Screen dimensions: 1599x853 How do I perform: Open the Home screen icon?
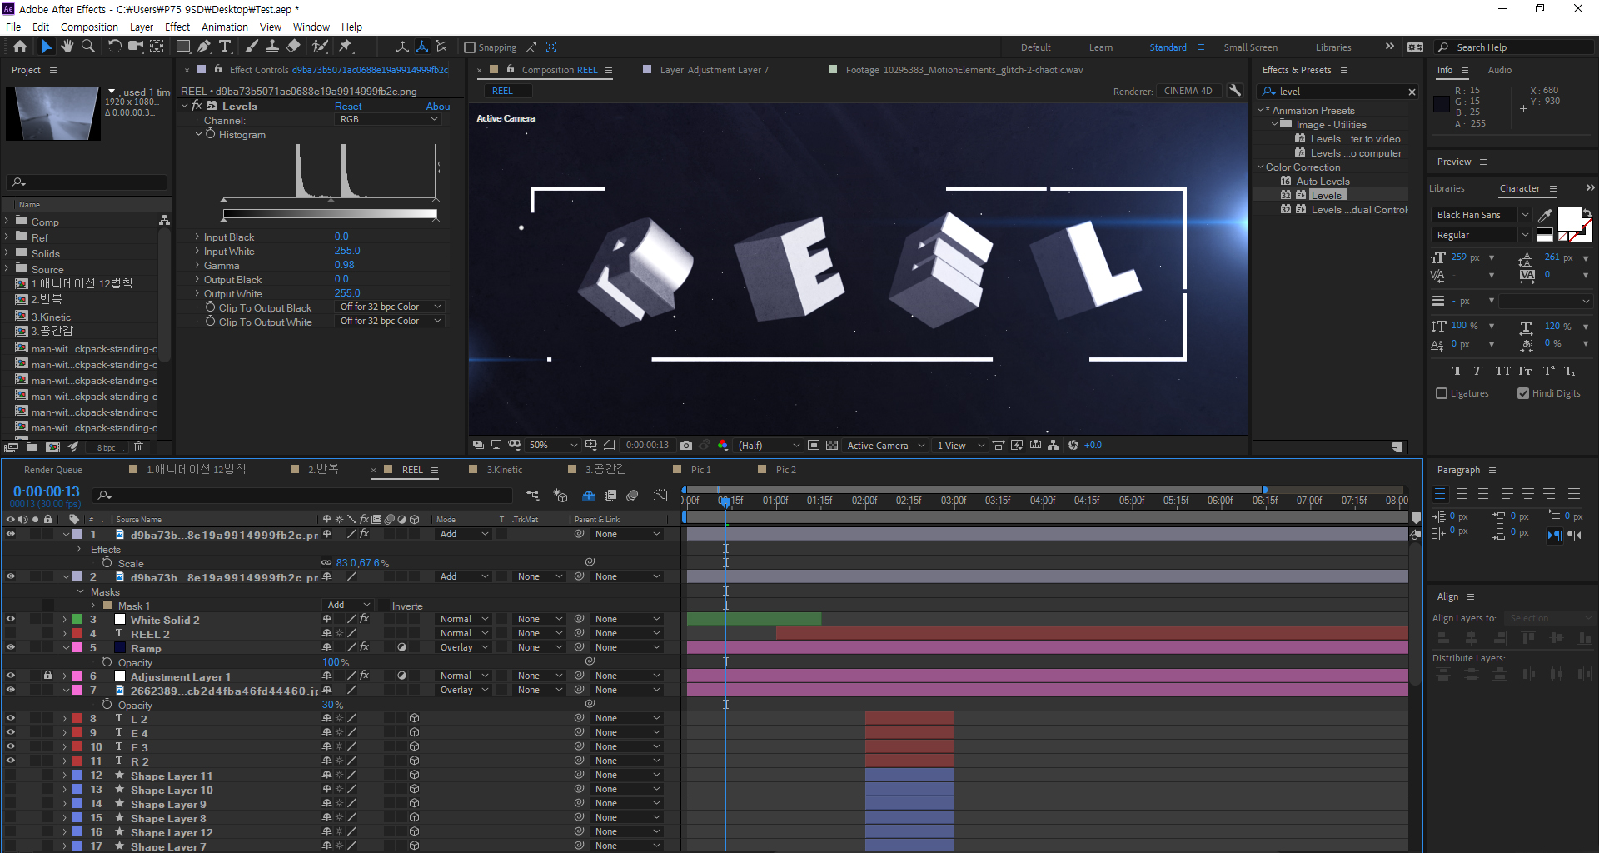click(x=20, y=47)
